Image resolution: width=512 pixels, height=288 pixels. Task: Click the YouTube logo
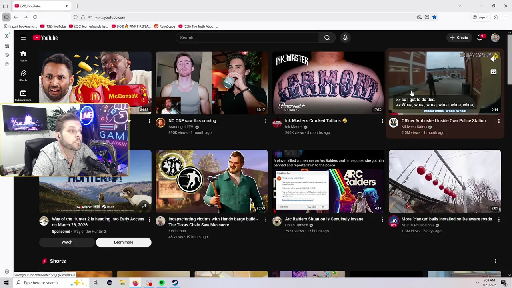coord(45,38)
